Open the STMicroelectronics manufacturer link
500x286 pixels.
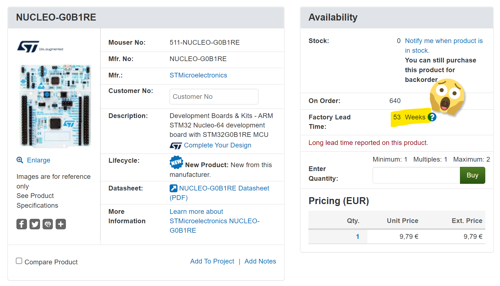click(198, 75)
